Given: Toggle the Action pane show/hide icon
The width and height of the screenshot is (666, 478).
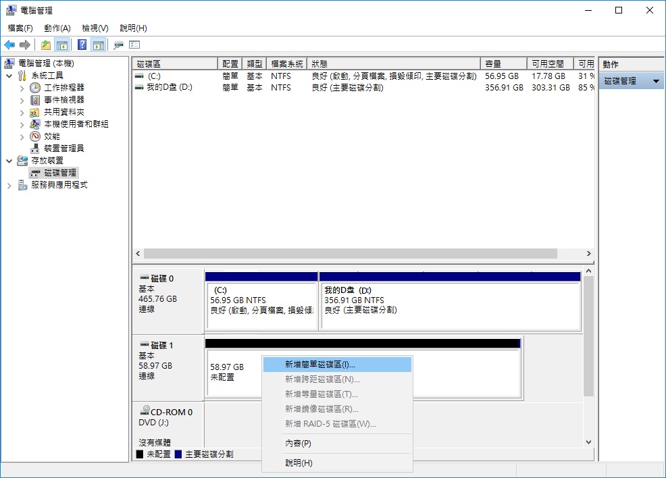Looking at the screenshot, I should [x=99, y=45].
